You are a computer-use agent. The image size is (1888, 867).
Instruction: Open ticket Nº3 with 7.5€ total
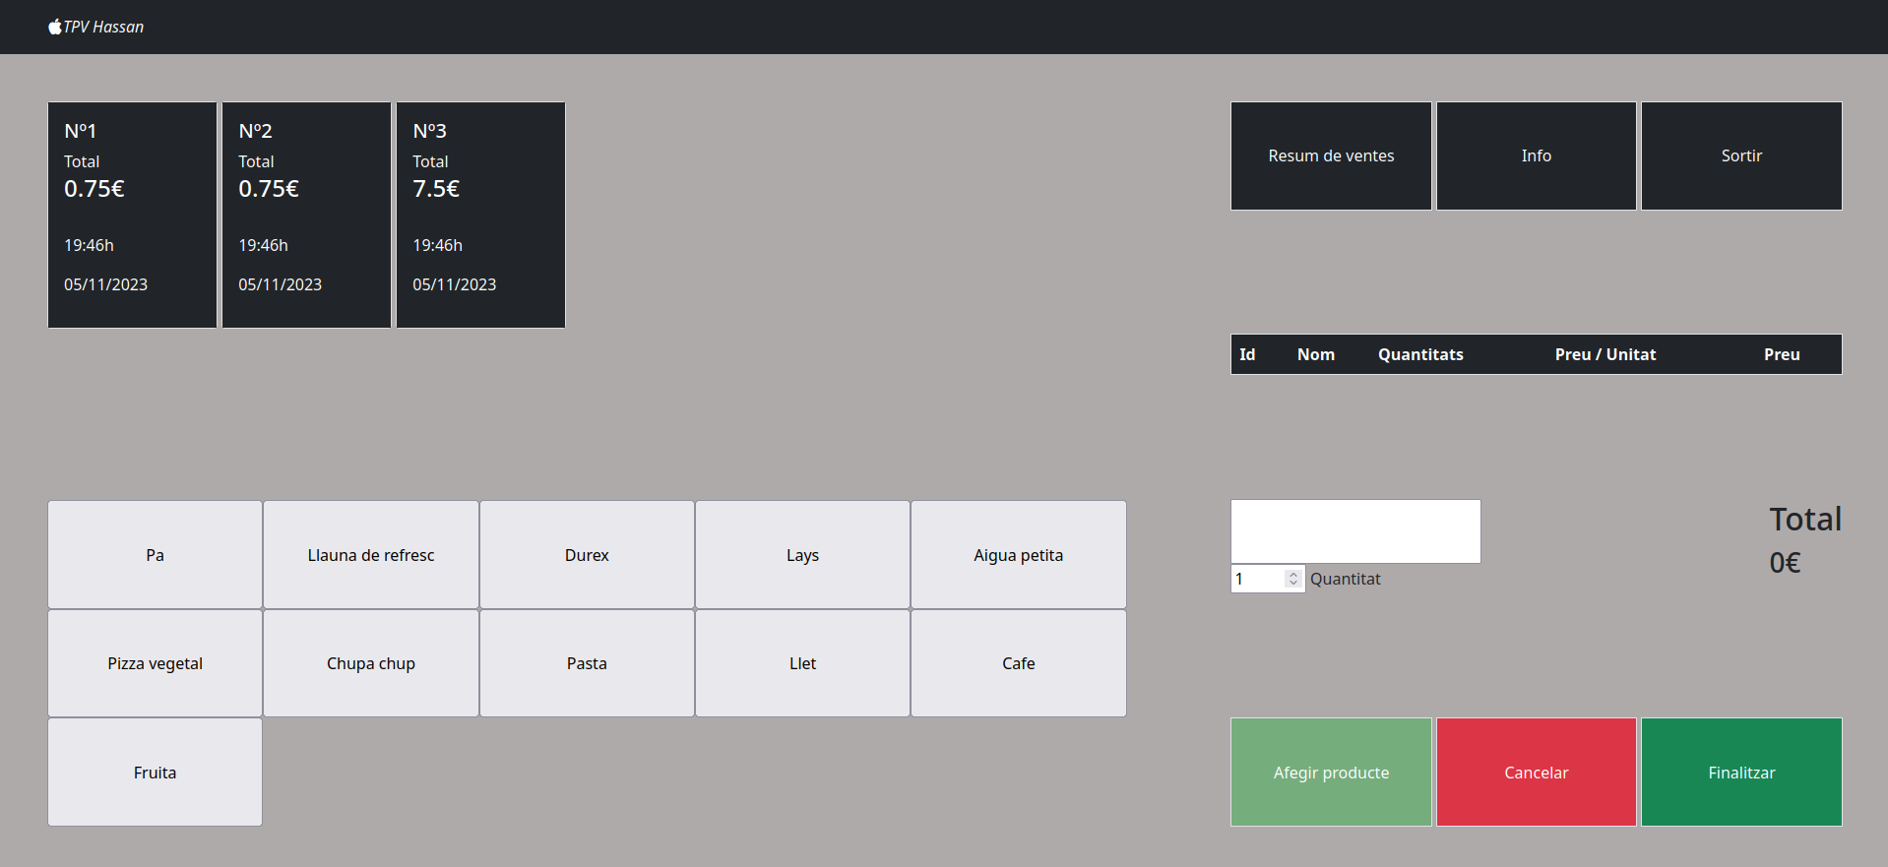click(x=480, y=215)
